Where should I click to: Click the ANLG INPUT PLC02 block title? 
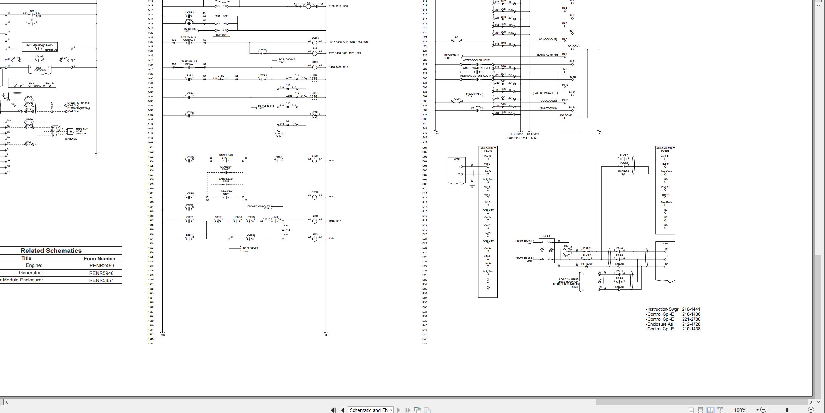point(488,150)
